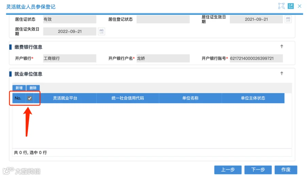
Task: Click the 开户银行 input field
Action: (70, 58)
